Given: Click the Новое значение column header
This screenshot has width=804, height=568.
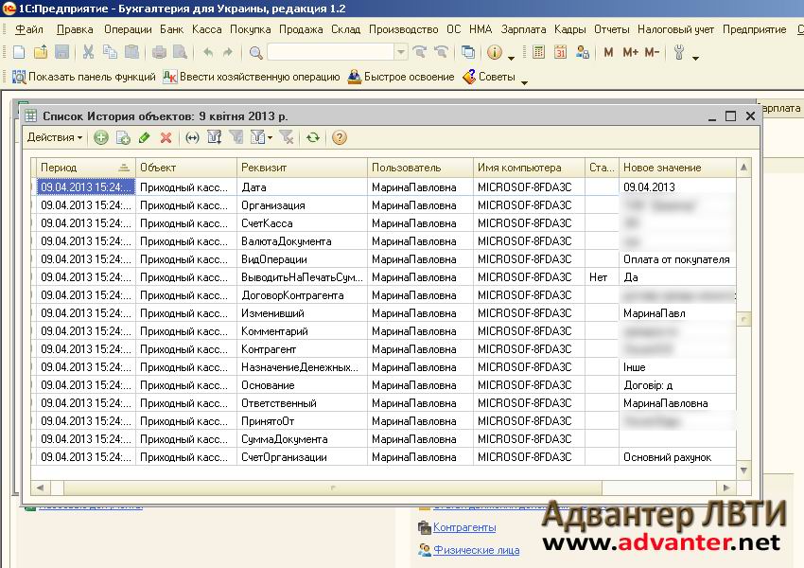Looking at the screenshot, I should pyautogui.click(x=677, y=168).
